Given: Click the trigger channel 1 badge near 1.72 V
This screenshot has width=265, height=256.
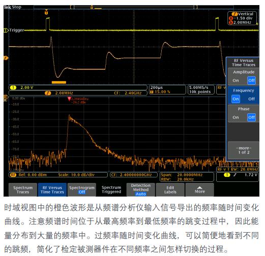Looking at the screenshot, I should click(x=227, y=175).
